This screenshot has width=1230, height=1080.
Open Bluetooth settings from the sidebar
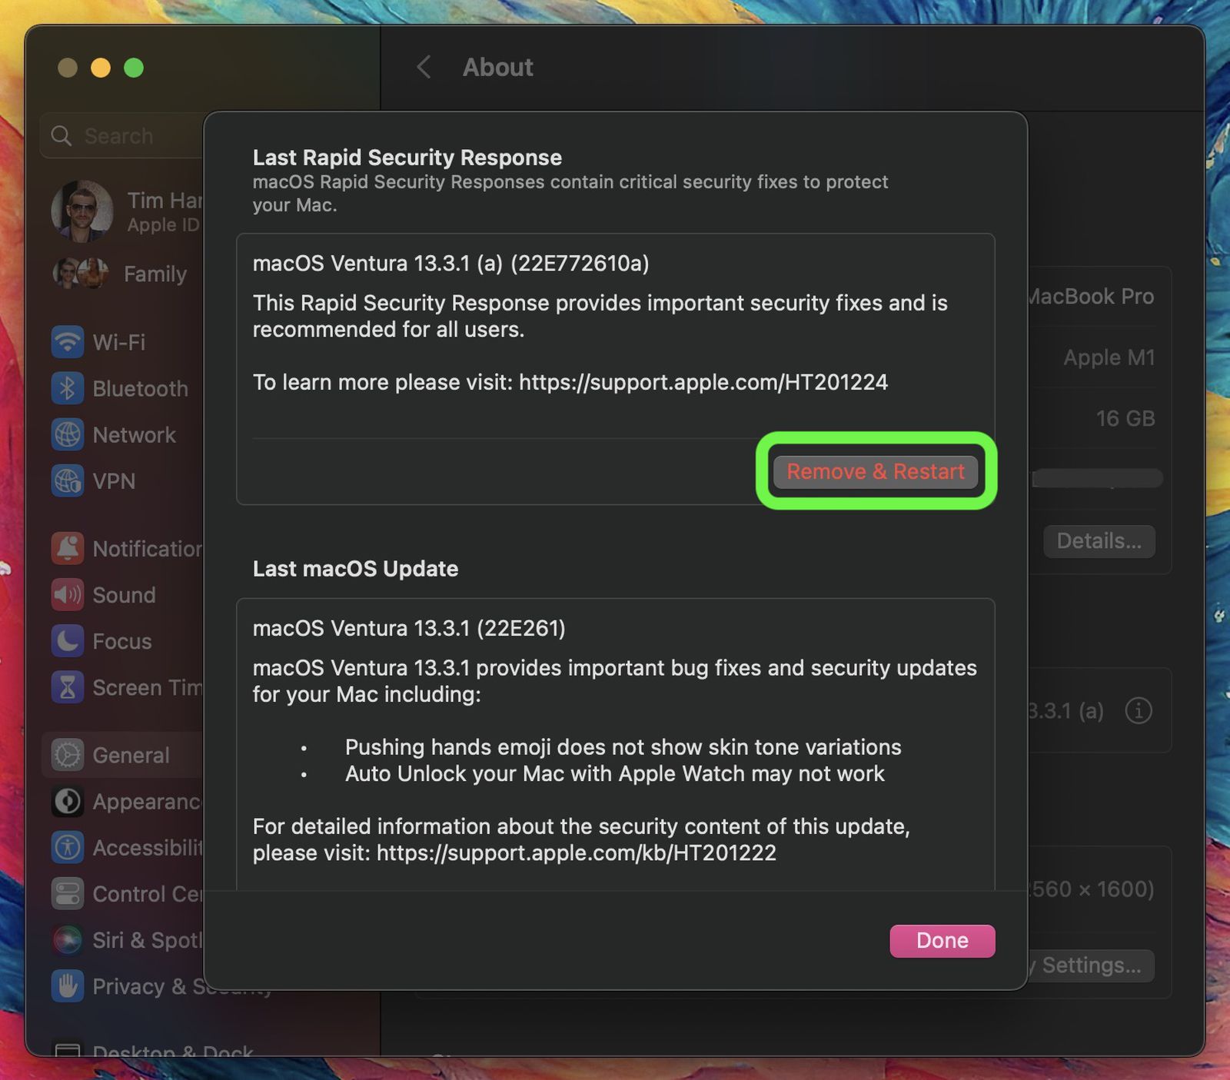point(68,388)
